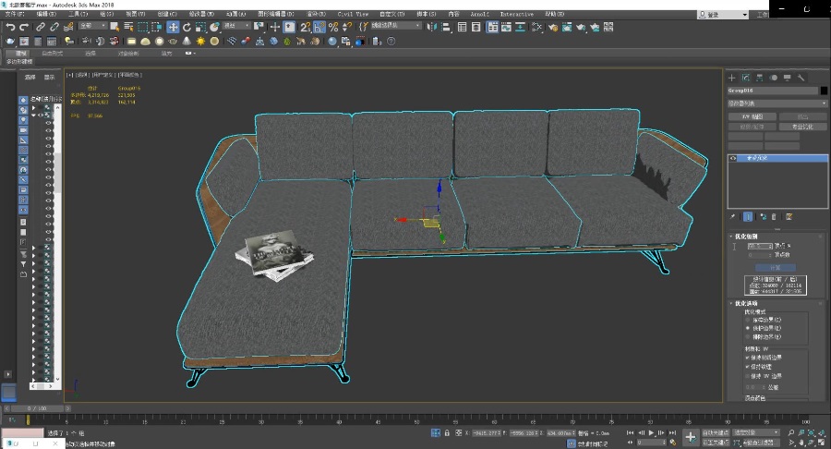This screenshot has height=449, width=831.
Task: Choose Rectangular Selection Region tool
Action: point(143,27)
